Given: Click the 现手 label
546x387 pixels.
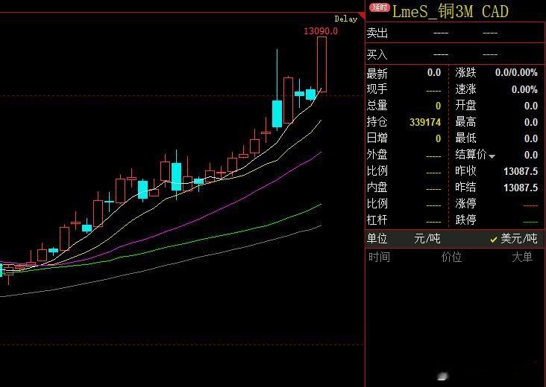Looking at the screenshot, I should tap(377, 89).
